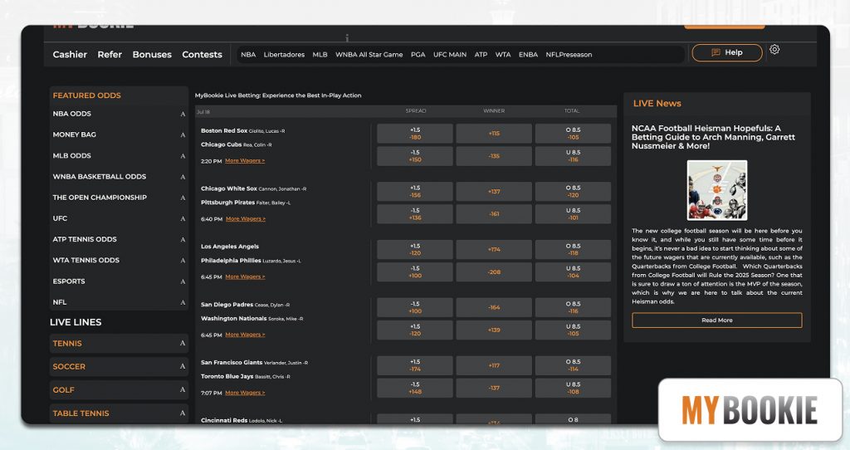Pick Giants game under 8.5 -108
The height and width of the screenshot is (450, 850).
pyautogui.click(x=573, y=389)
